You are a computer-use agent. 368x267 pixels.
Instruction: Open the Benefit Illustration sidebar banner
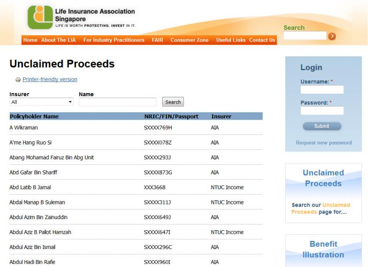(323, 250)
